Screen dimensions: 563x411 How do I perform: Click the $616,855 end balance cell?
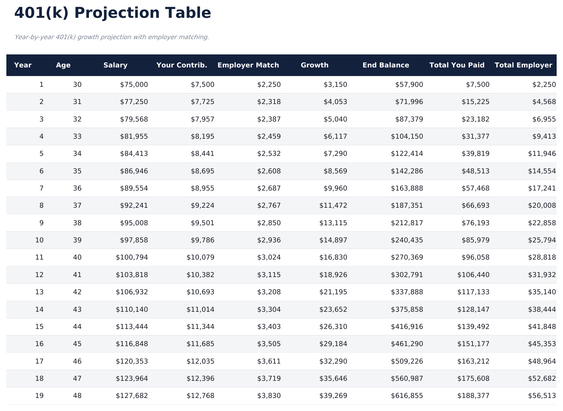pos(407,396)
